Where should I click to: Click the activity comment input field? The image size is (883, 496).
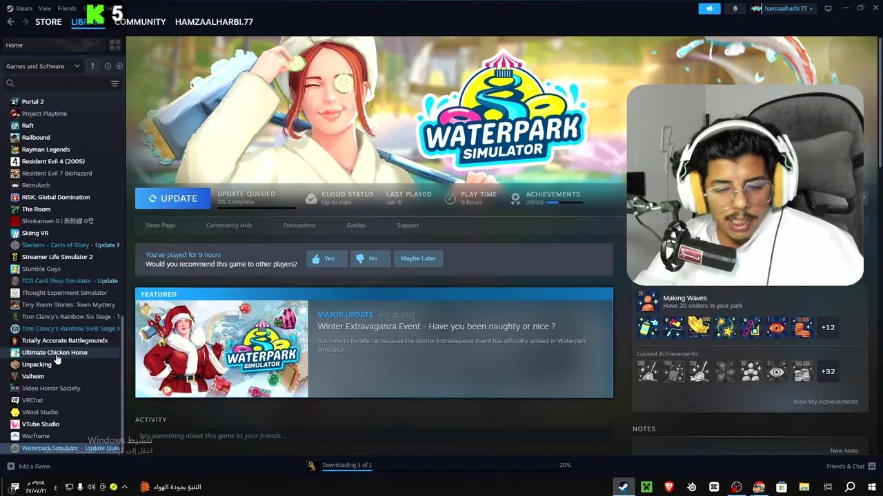tap(373, 435)
